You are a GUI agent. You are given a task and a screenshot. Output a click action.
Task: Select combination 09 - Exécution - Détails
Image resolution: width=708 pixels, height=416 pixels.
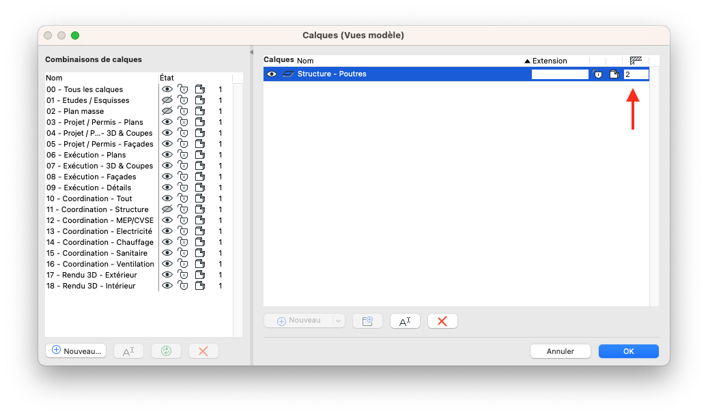(89, 188)
